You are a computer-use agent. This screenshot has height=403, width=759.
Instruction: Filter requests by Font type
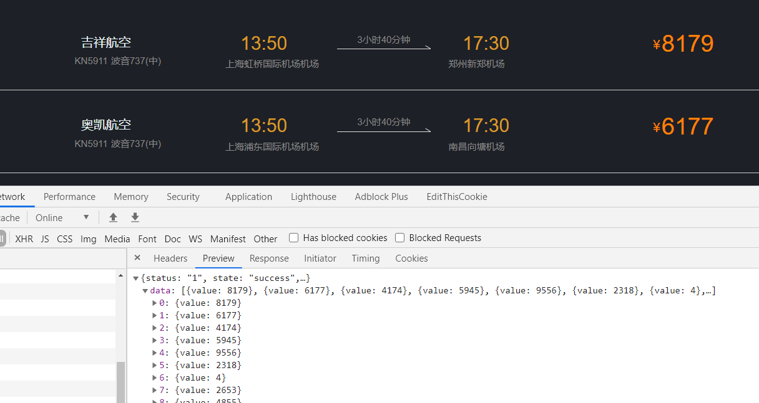pos(147,239)
